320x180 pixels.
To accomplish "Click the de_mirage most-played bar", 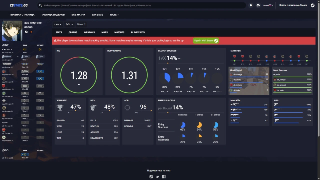I will tap(249, 77).
